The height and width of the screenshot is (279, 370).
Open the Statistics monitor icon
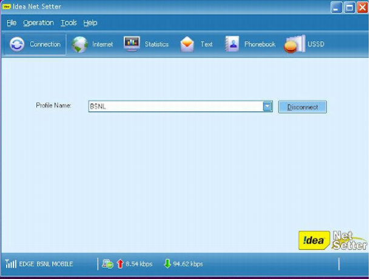(132, 44)
